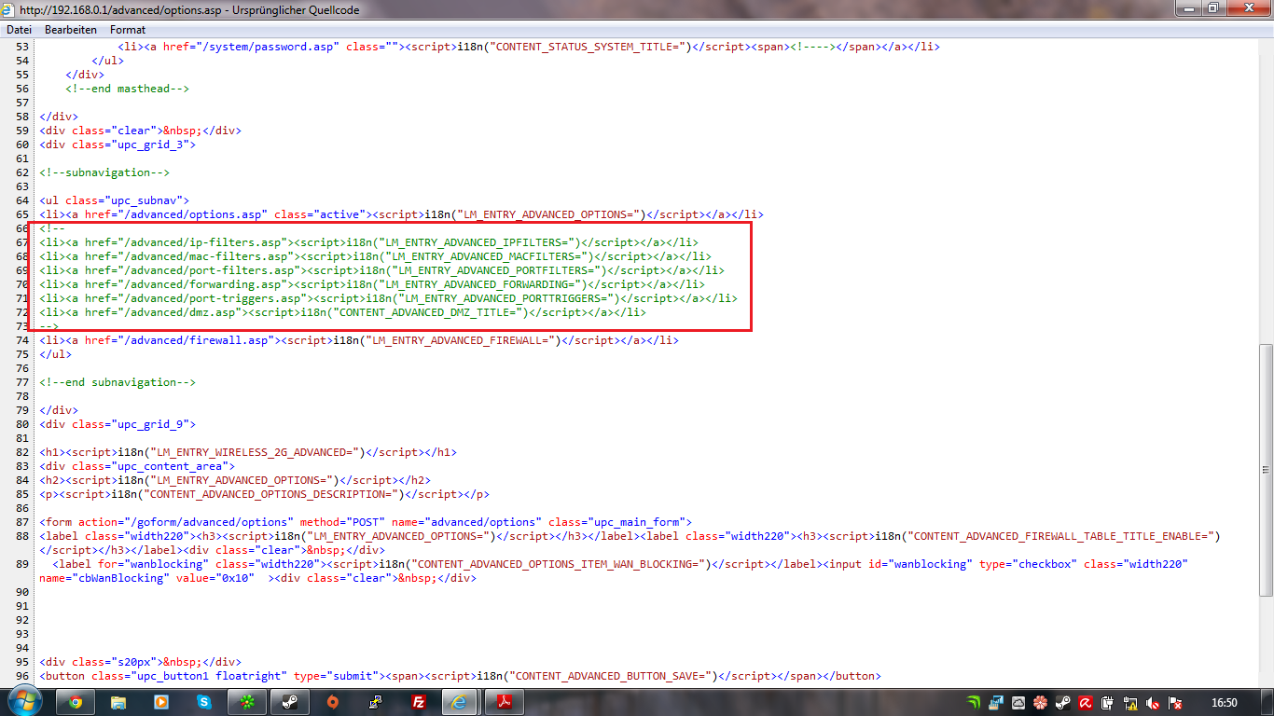Click the vertical scrollbar thumb

[1266, 469]
